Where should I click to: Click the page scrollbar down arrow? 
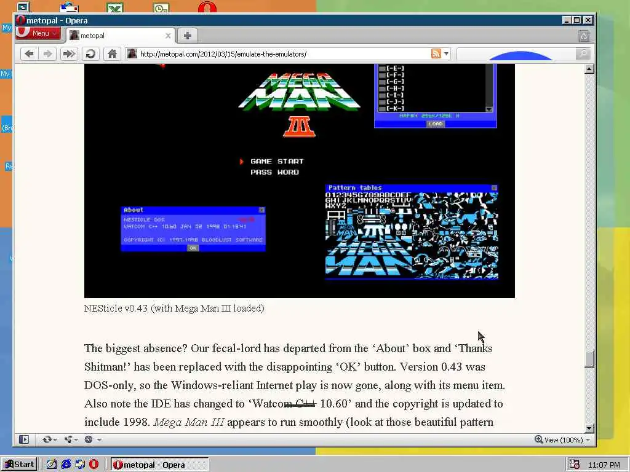tap(589, 428)
